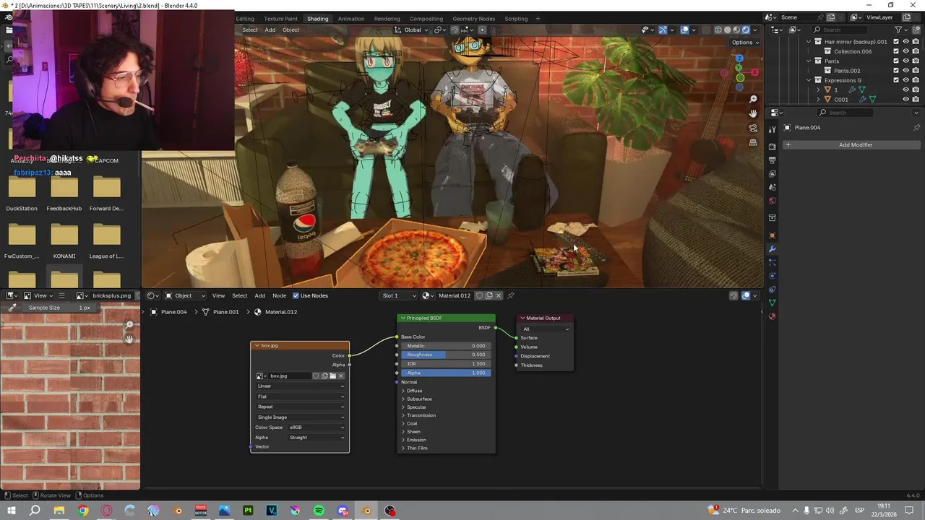Image resolution: width=925 pixels, height=520 pixels.
Task: Select solid viewport shading mode
Action: (x=727, y=30)
